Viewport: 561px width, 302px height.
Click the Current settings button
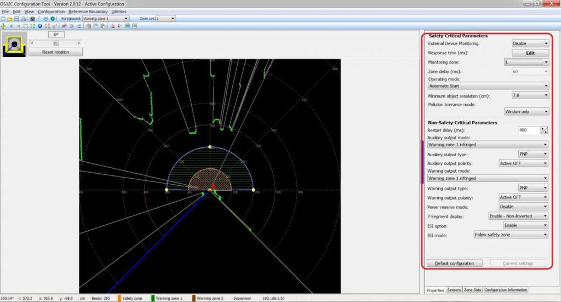coord(518,263)
